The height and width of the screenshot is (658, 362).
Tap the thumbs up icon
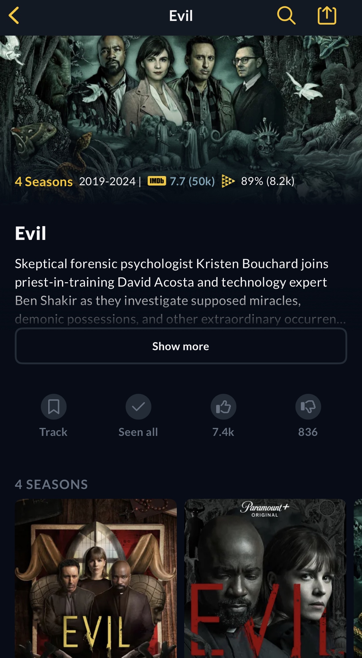pos(223,407)
